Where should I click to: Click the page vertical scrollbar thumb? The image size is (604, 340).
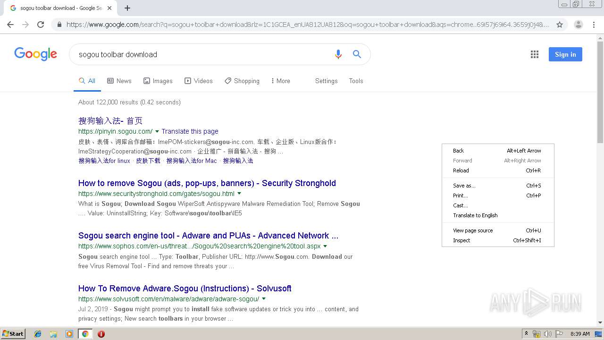(600, 92)
